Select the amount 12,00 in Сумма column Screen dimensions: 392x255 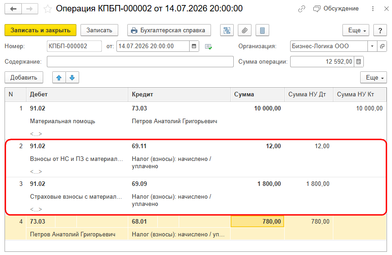tap(273, 146)
